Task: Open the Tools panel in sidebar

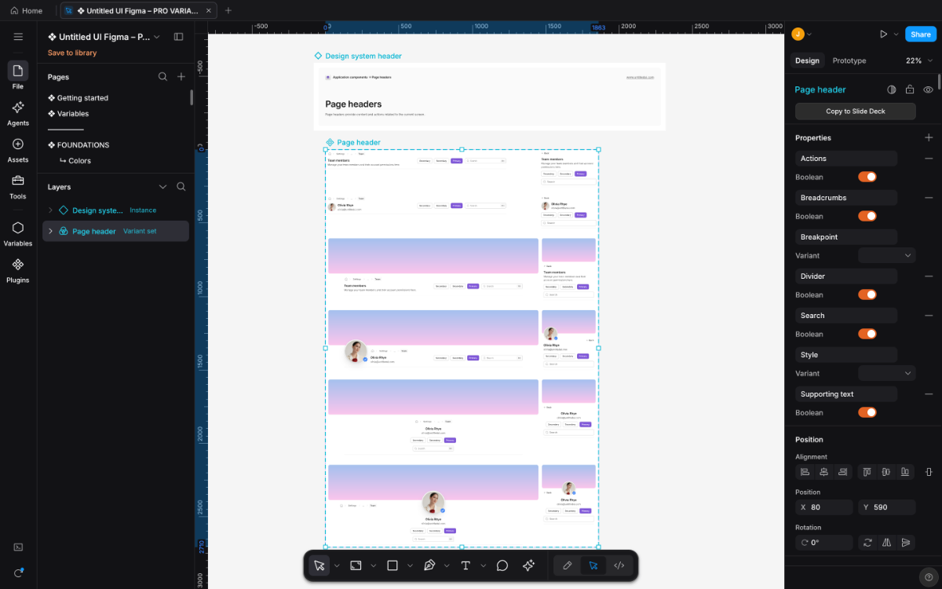Action: [18, 186]
